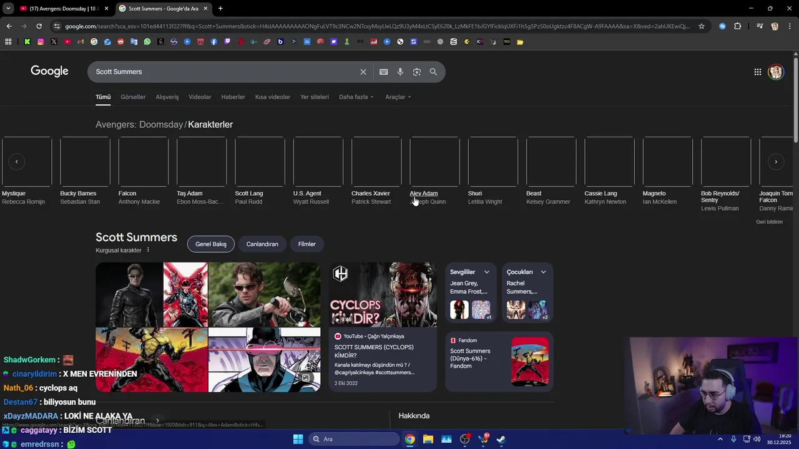The width and height of the screenshot is (799, 449).
Task: Open OBS Studio from the taskbar
Action: pos(465,439)
